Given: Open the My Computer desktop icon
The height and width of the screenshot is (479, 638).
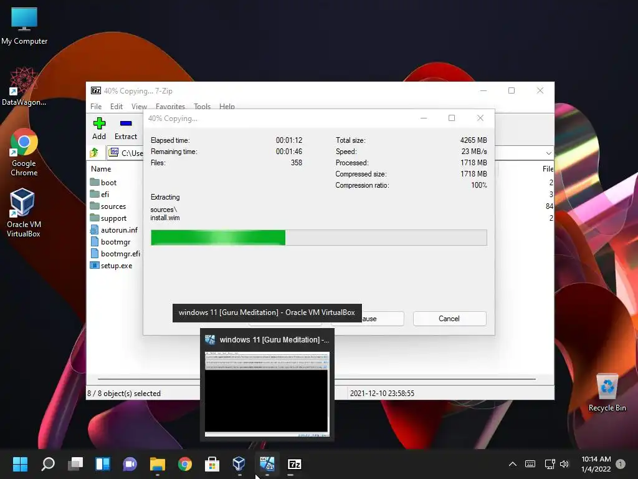Looking at the screenshot, I should pos(24,26).
